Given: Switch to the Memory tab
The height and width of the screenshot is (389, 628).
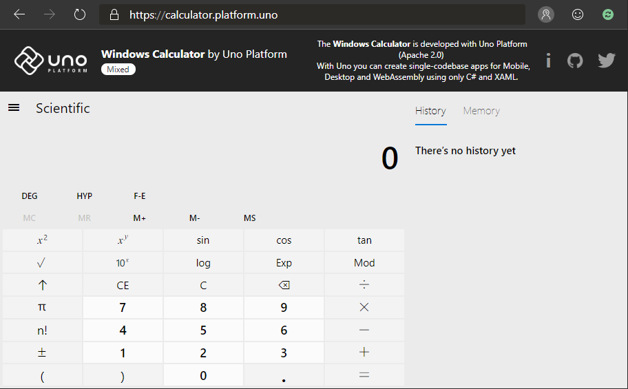Looking at the screenshot, I should click(x=481, y=111).
